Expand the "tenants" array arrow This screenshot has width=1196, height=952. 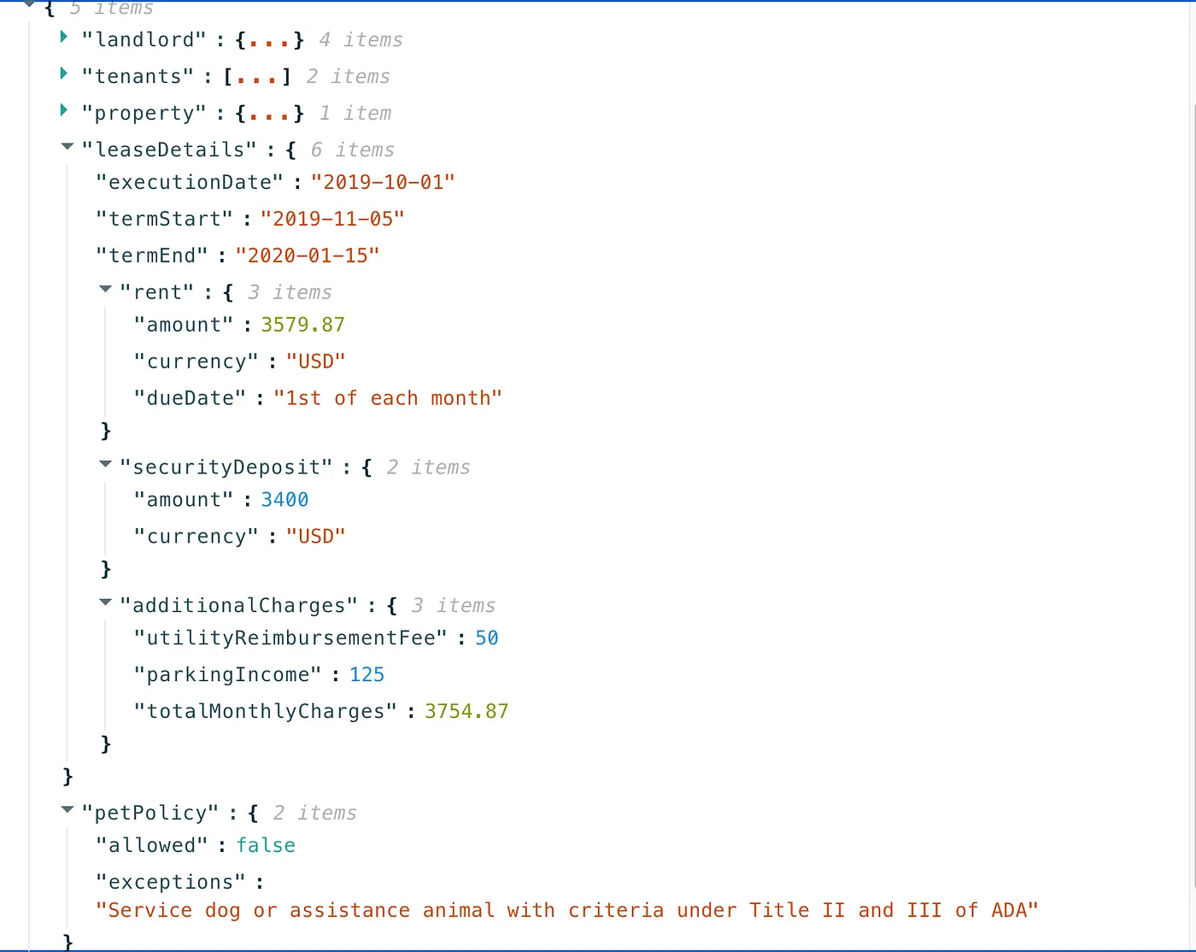[64, 73]
